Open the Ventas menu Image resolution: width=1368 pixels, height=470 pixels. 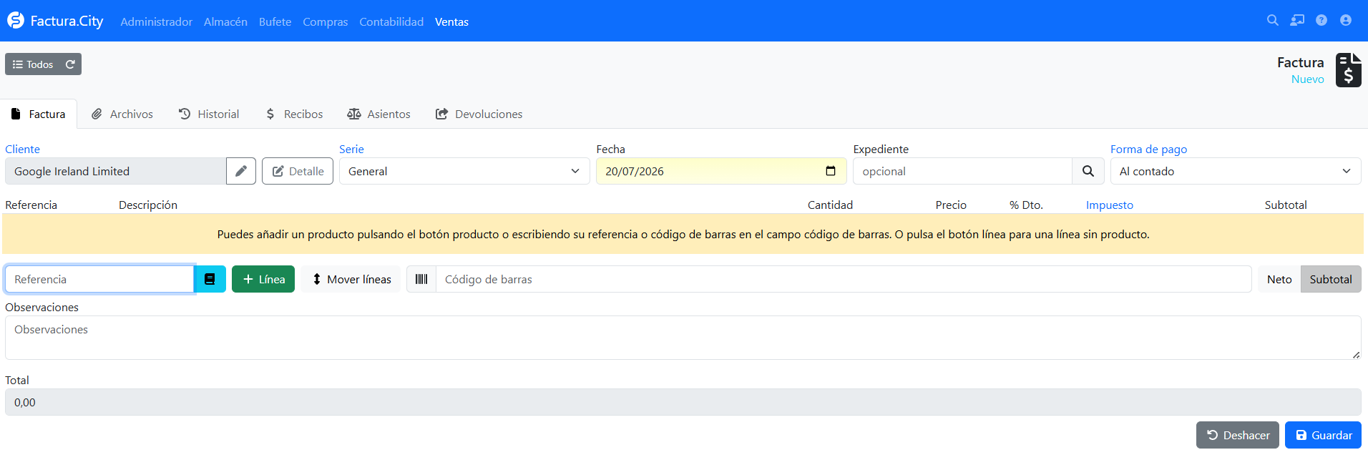(451, 21)
